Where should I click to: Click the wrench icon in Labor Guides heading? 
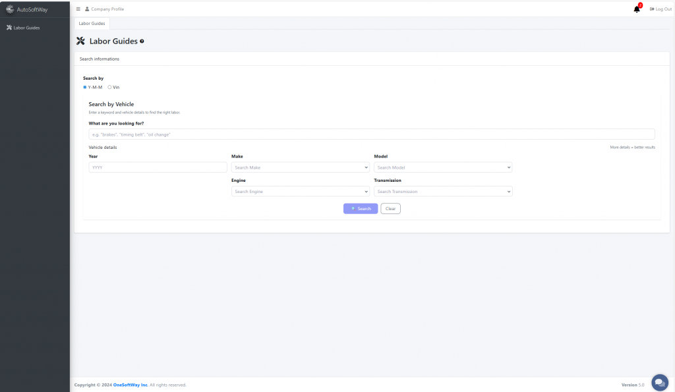point(81,42)
